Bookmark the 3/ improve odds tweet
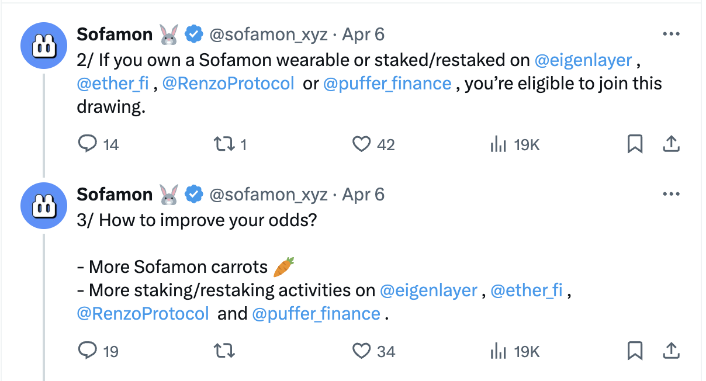Image resolution: width=706 pixels, height=381 pixels. pyautogui.click(x=635, y=351)
